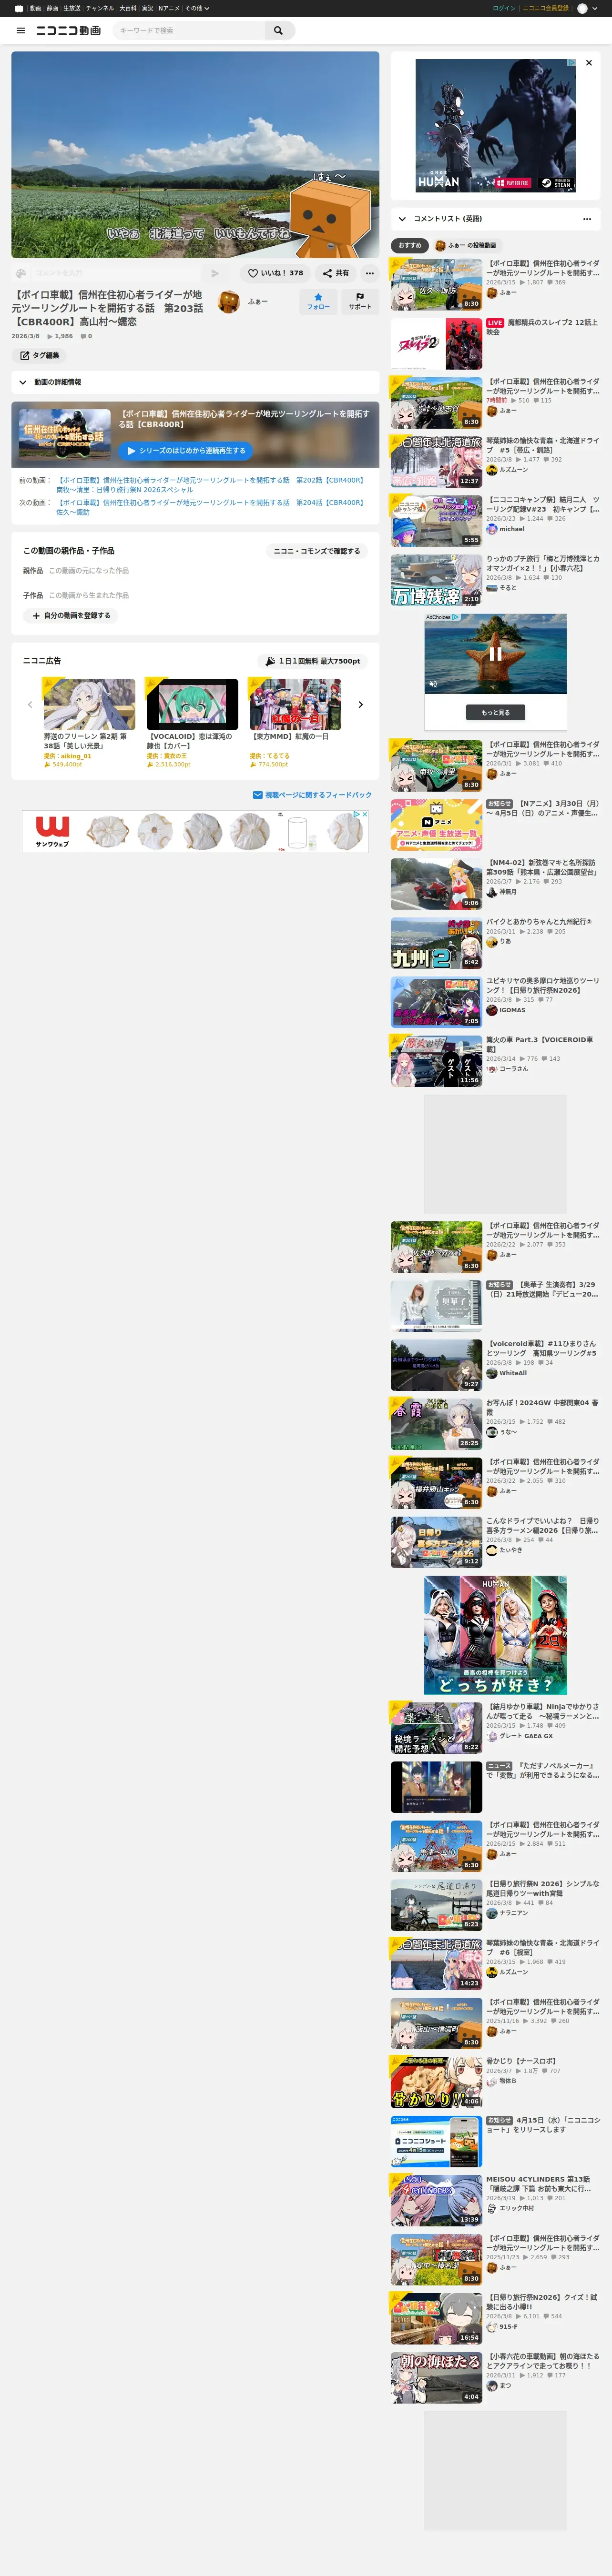The image size is (612, 2576).
Task: Expand the 動画の詳細情報 section
Action: (x=195, y=382)
